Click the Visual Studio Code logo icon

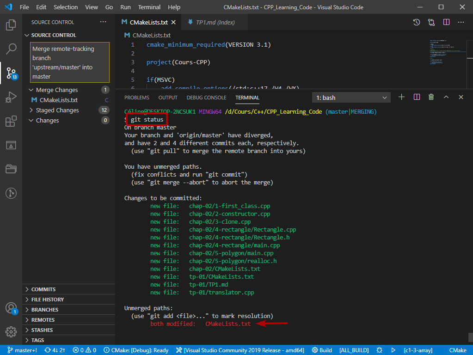point(8,7)
